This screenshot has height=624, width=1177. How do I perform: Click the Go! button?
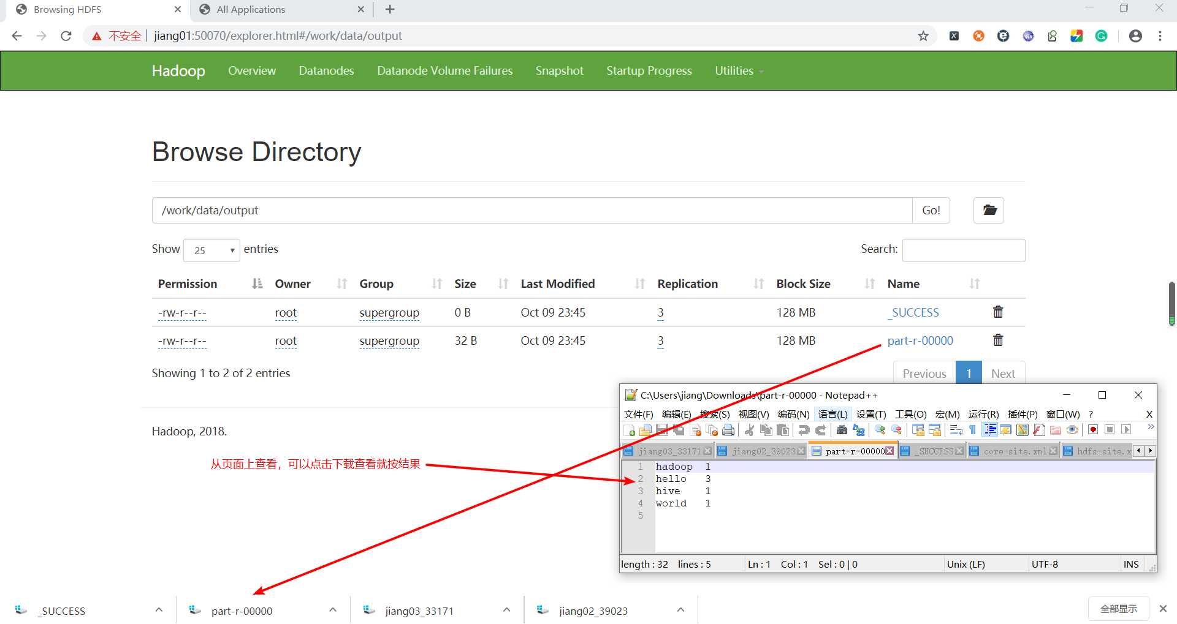pos(931,210)
